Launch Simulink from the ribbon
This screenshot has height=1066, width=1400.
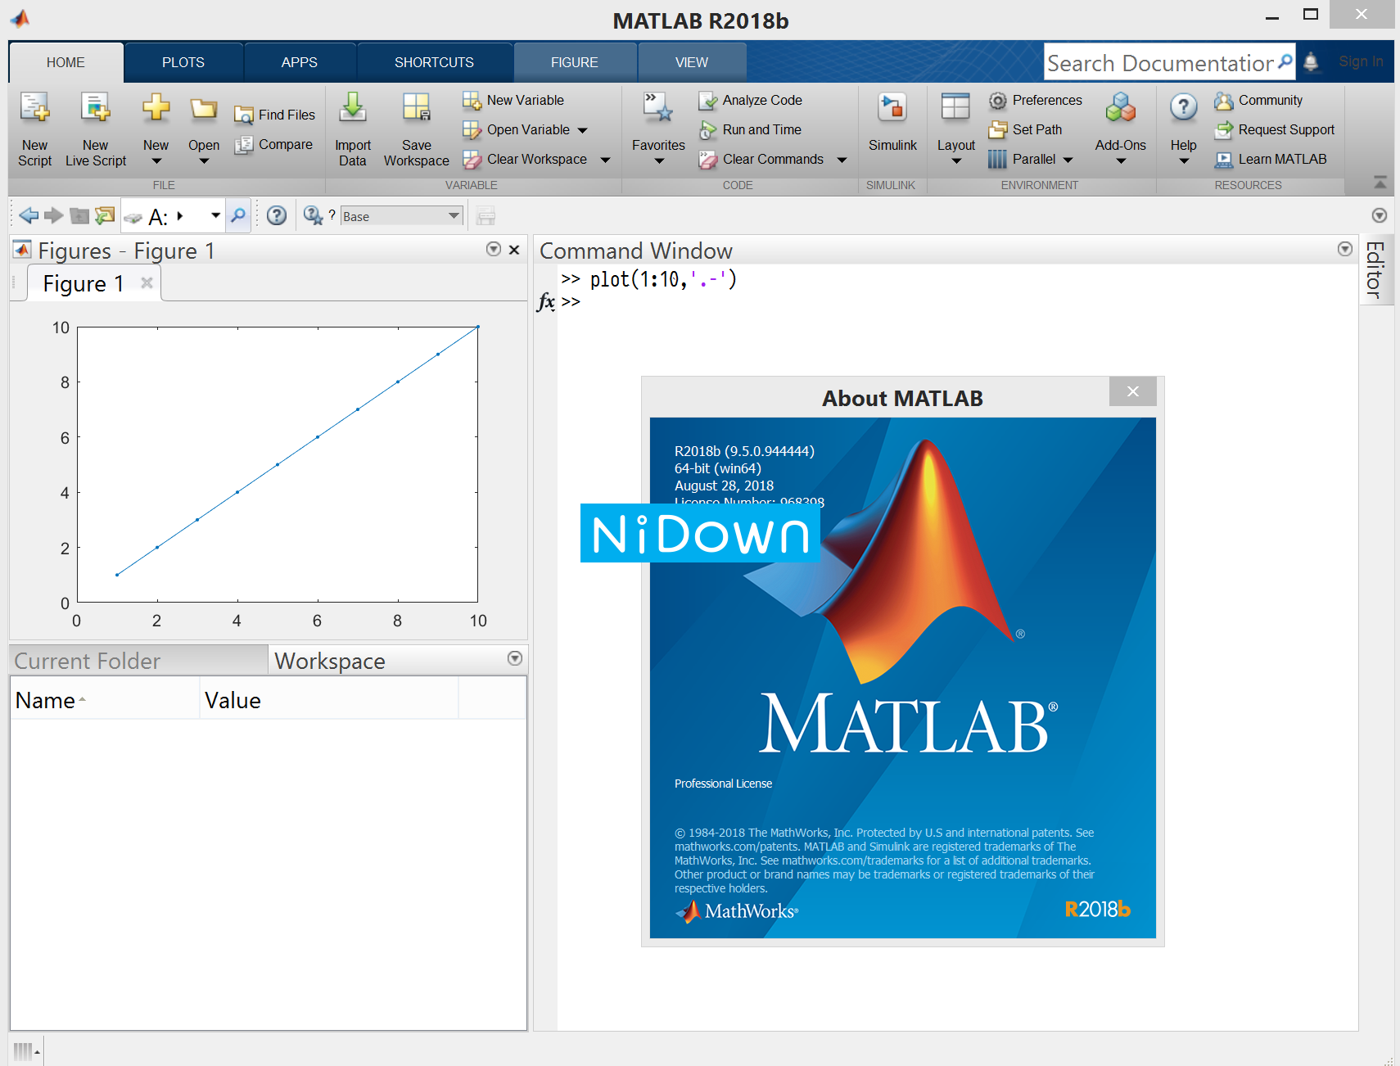892,123
